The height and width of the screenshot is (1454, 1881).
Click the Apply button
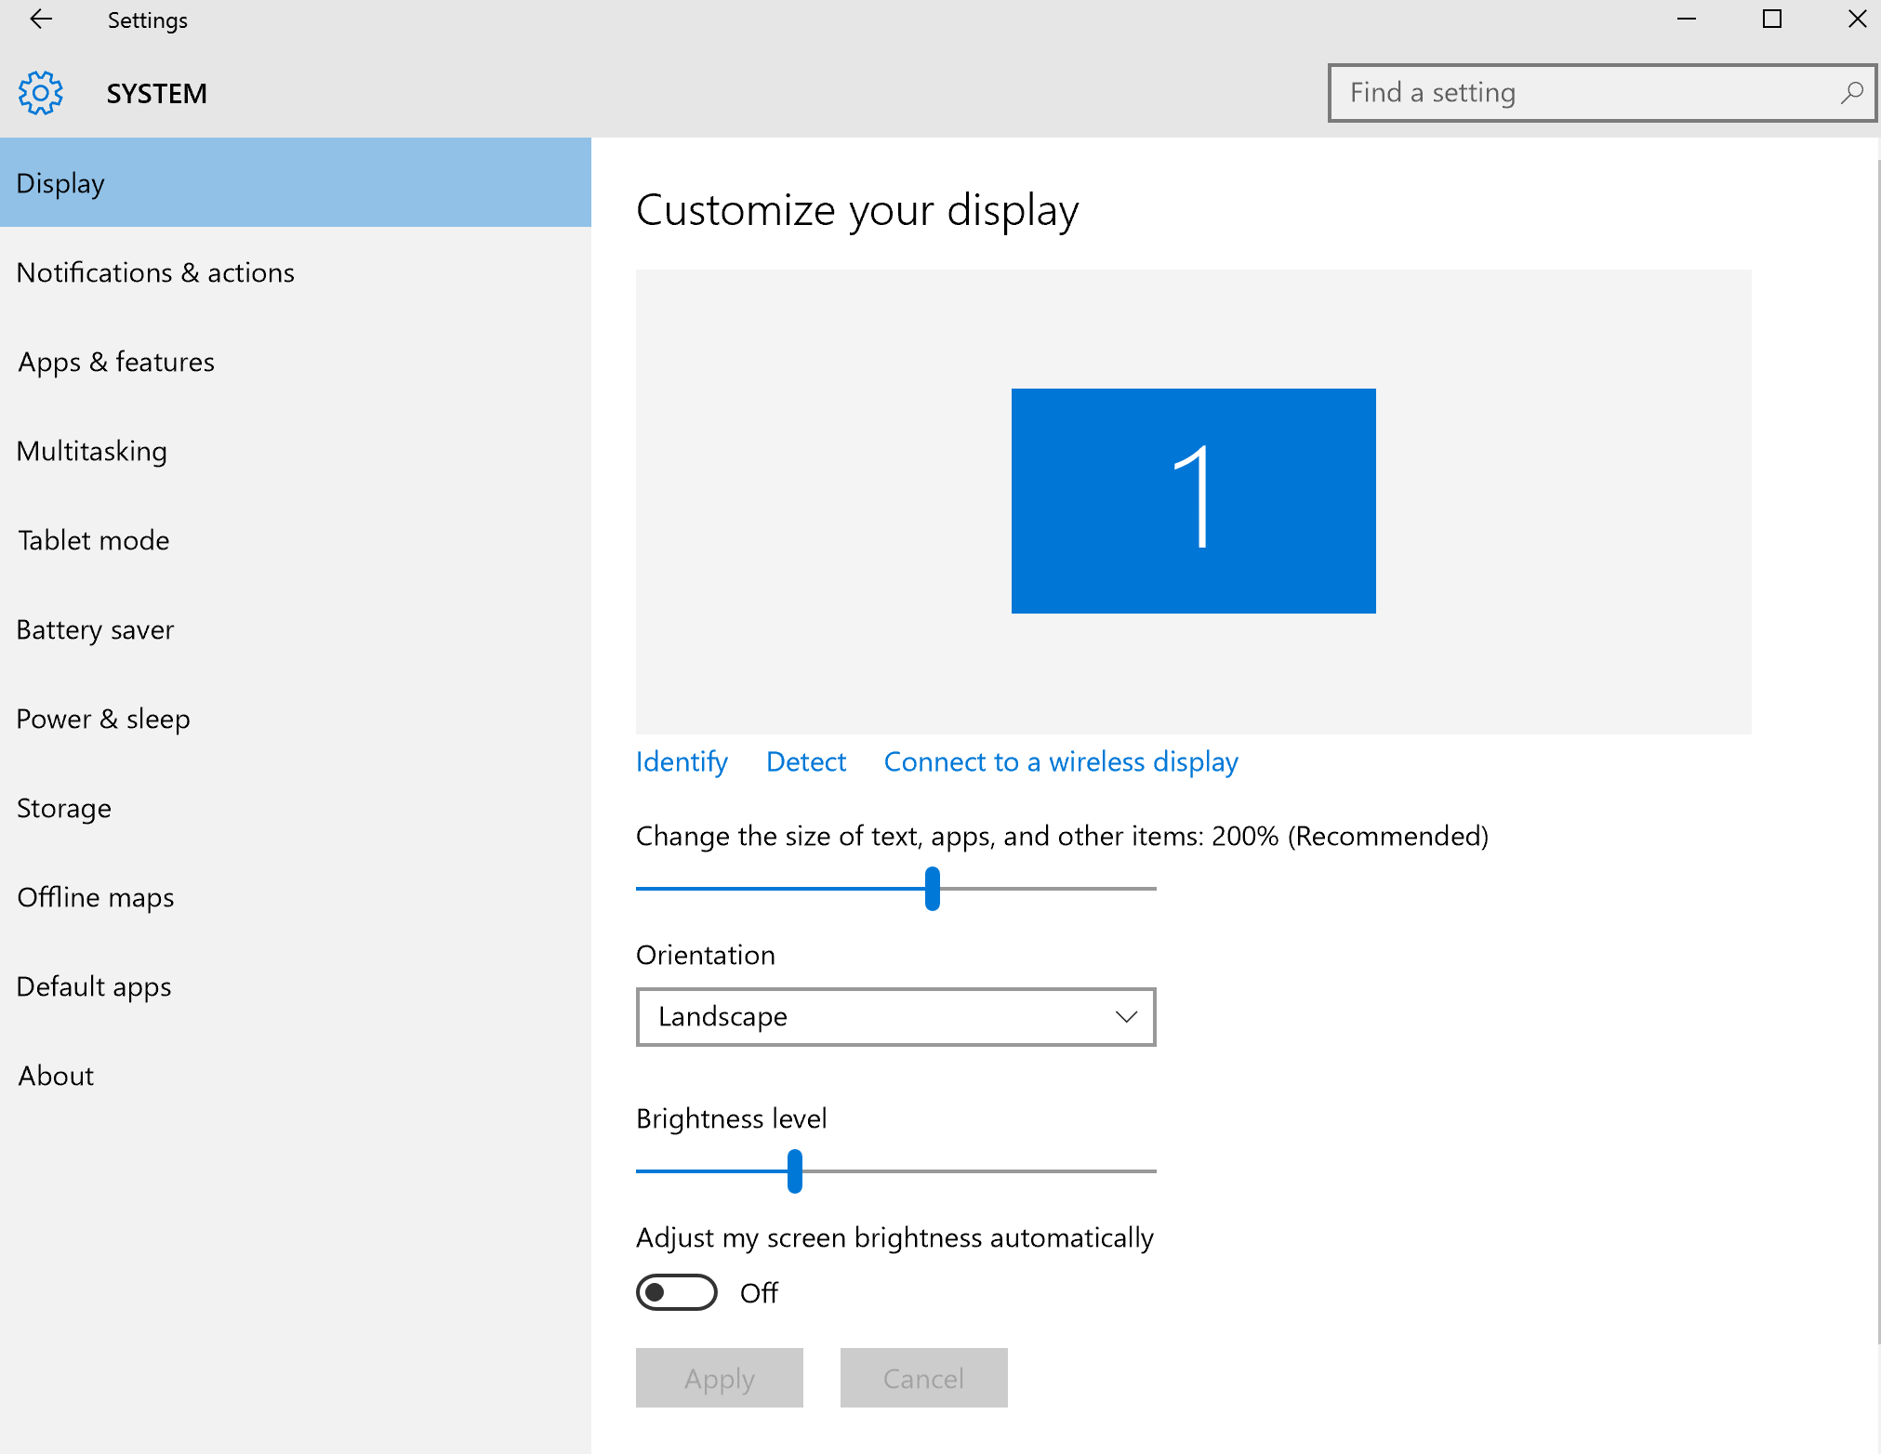720,1378
